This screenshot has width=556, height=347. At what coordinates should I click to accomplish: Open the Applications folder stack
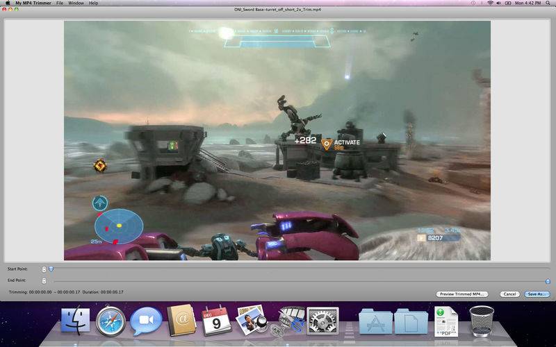click(375, 321)
